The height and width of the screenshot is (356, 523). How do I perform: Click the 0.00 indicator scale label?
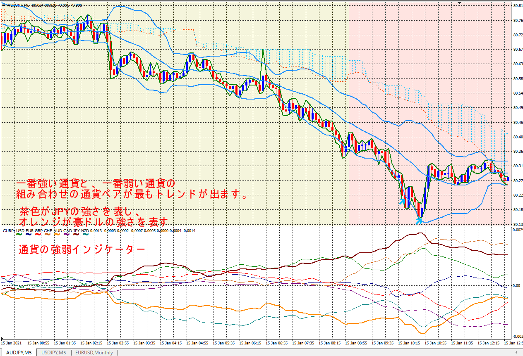[517, 285]
